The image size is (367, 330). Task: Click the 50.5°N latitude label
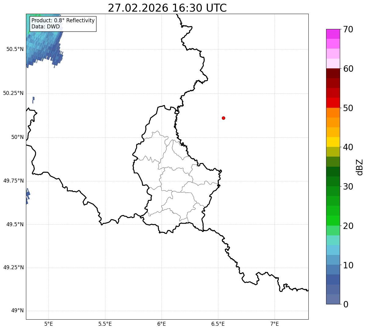[15, 49]
